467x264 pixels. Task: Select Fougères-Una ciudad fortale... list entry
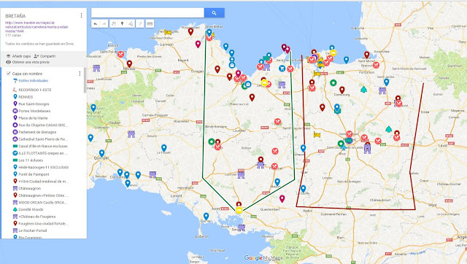click(43, 223)
